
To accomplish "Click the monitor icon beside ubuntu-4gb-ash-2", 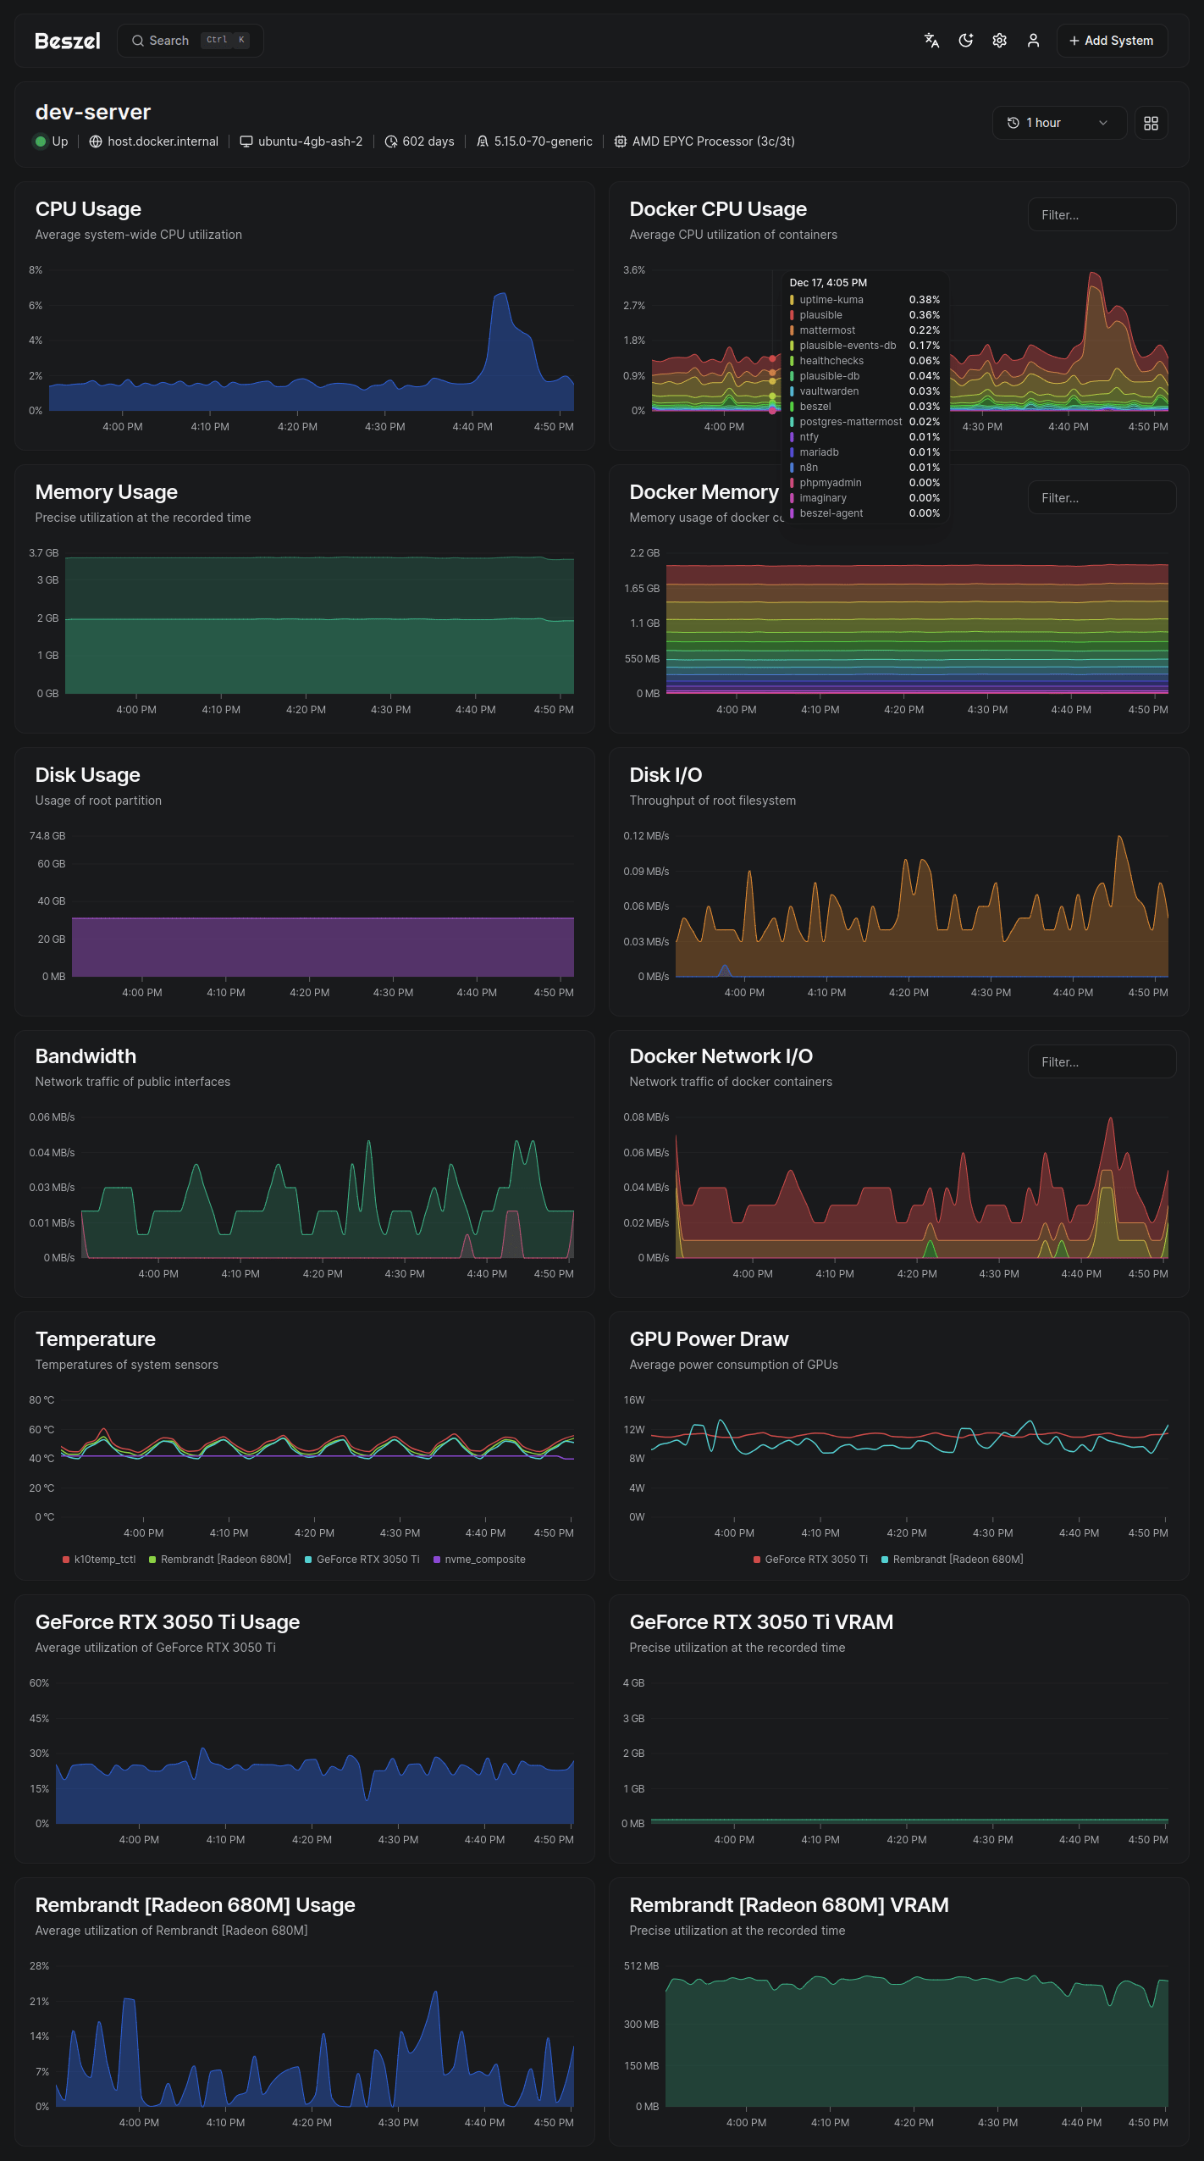I will click(246, 141).
